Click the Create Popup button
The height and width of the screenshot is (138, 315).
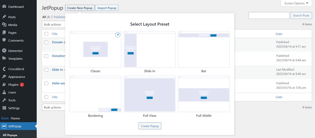pos(150,126)
